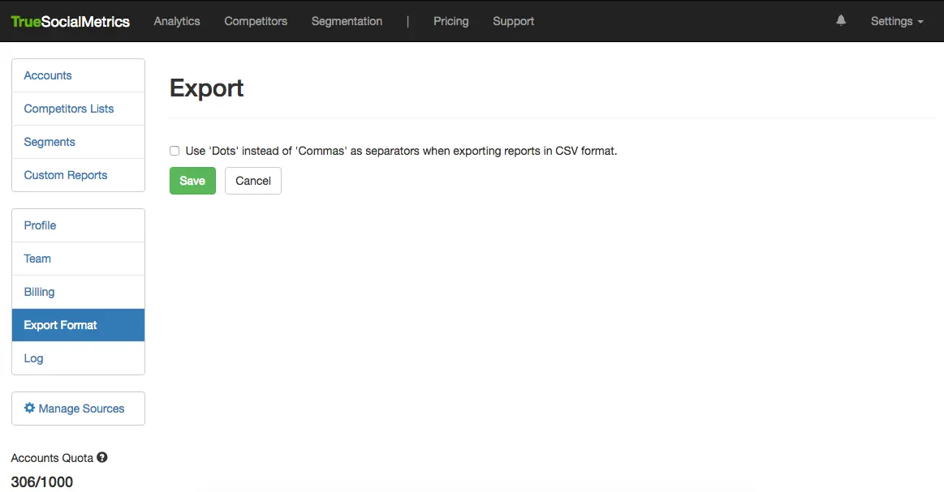Select the Profile sidebar item
Screen dimensions: 944x492
click(x=40, y=225)
